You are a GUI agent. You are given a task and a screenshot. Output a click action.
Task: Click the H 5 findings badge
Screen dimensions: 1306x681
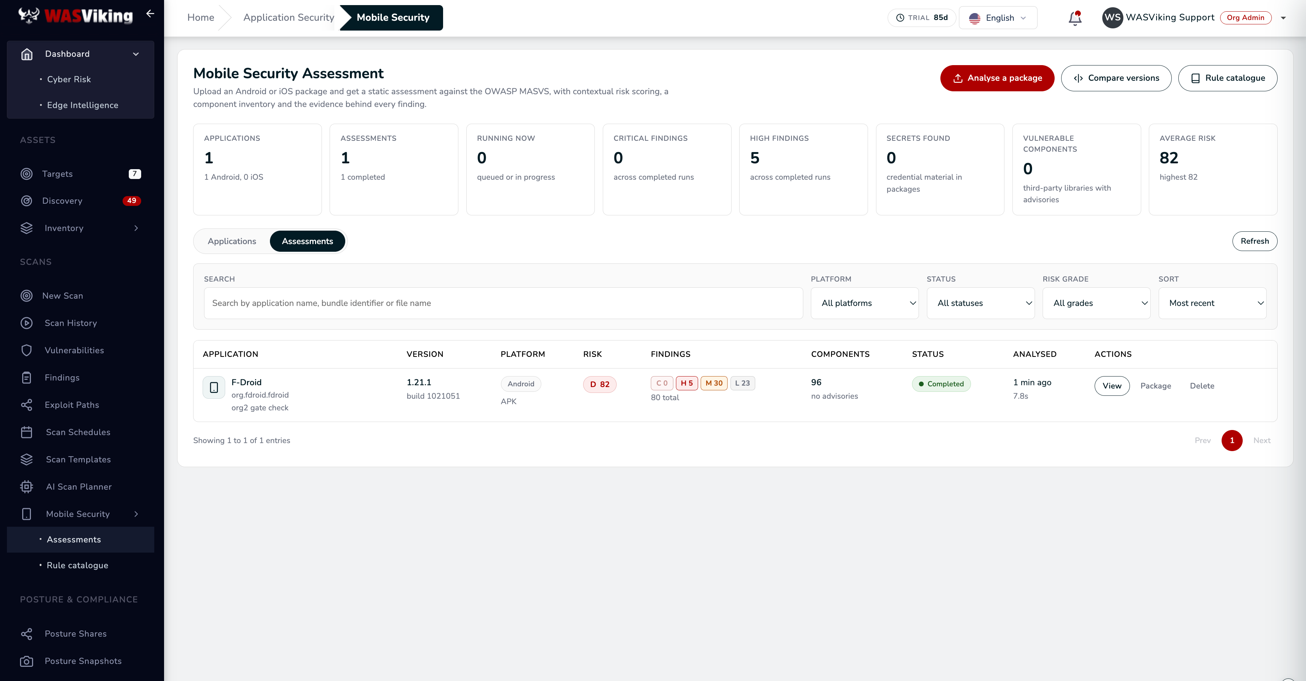click(x=686, y=383)
